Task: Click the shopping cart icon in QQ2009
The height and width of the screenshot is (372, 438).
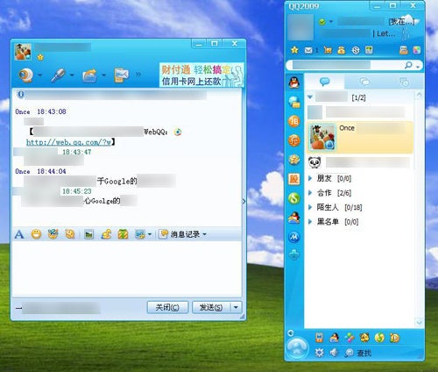Action: 328,50
